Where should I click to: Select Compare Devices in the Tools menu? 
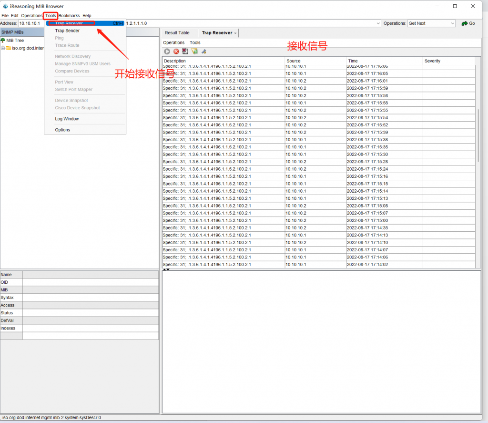point(85,71)
